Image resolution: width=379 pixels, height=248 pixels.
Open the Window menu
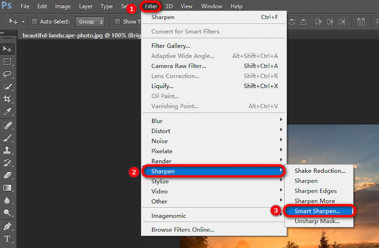(x=211, y=6)
